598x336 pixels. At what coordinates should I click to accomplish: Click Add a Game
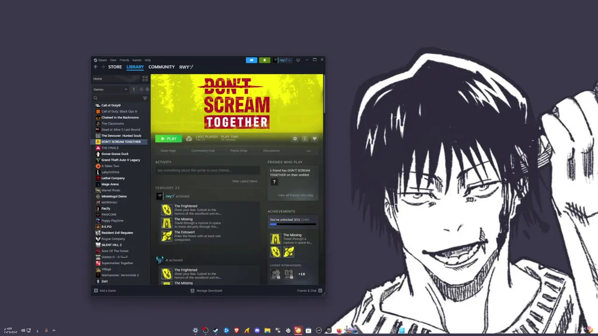coord(105,291)
